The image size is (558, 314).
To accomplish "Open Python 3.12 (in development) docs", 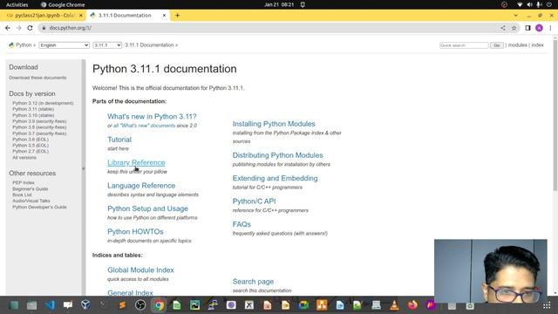I will pyautogui.click(x=43, y=103).
